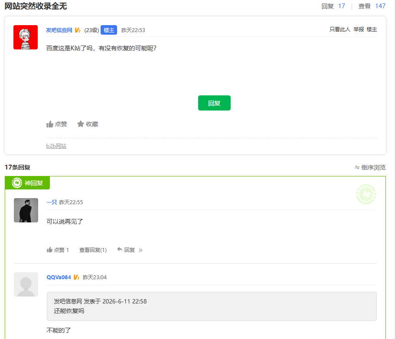Click the 17条回复 heading

pyautogui.click(x=18, y=167)
